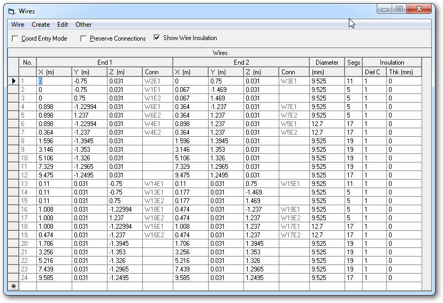Screen dimensions: 443x303
Task: Click End 2 Conn cell W15E1
Action: 294,184
